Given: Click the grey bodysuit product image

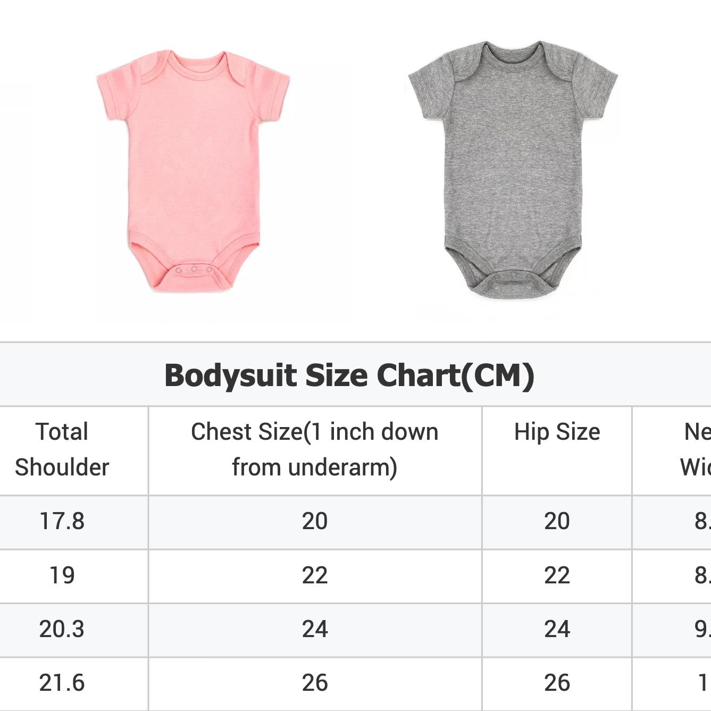Looking at the screenshot, I should pos(513,169).
